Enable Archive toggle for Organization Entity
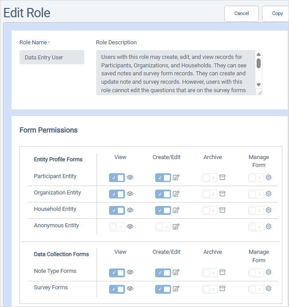The width and height of the screenshot is (289, 307). coord(209,194)
